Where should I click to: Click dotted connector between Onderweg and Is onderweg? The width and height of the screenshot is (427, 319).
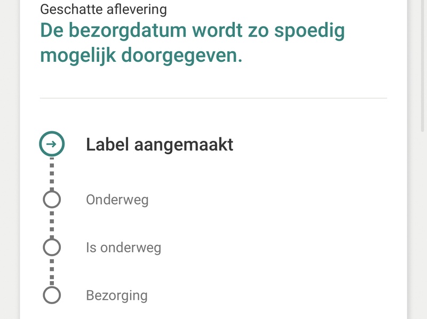pyautogui.click(x=52, y=224)
